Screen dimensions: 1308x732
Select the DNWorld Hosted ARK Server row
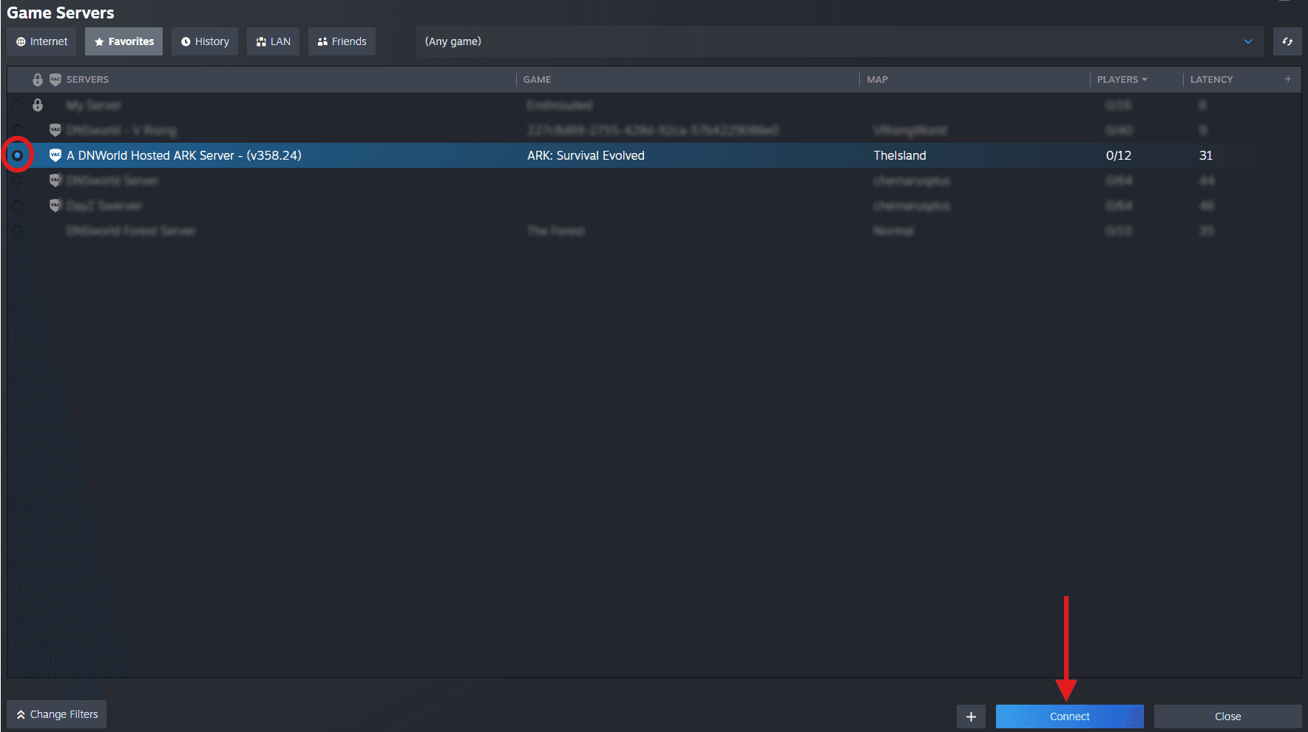click(x=654, y=155)
